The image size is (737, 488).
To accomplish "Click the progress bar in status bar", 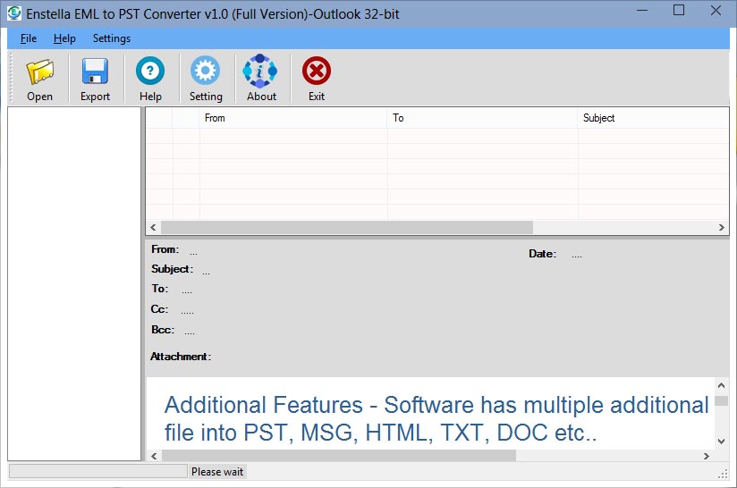I will coord(97,471).
